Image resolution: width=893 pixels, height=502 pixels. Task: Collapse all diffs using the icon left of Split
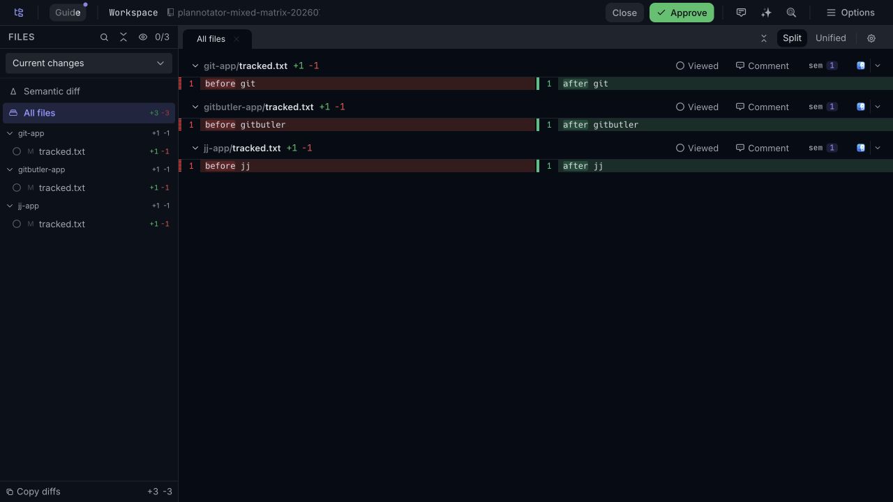[x=763, y=38]
